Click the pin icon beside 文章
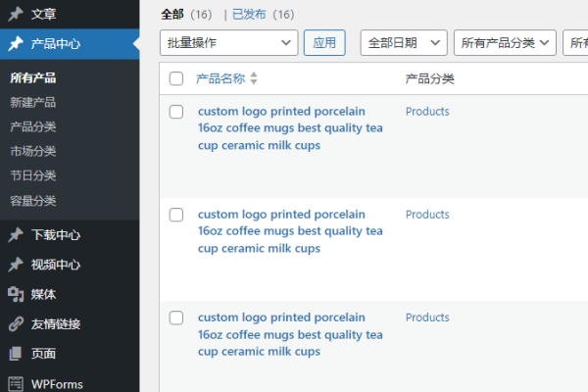The width and height of the screenshot is (588, 392). point(16,15)
